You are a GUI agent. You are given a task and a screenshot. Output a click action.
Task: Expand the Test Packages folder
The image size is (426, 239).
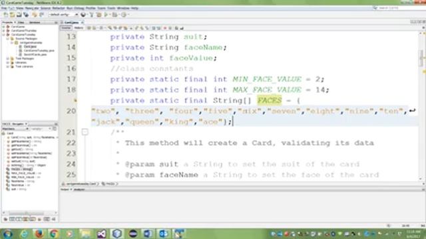point(7,58)
